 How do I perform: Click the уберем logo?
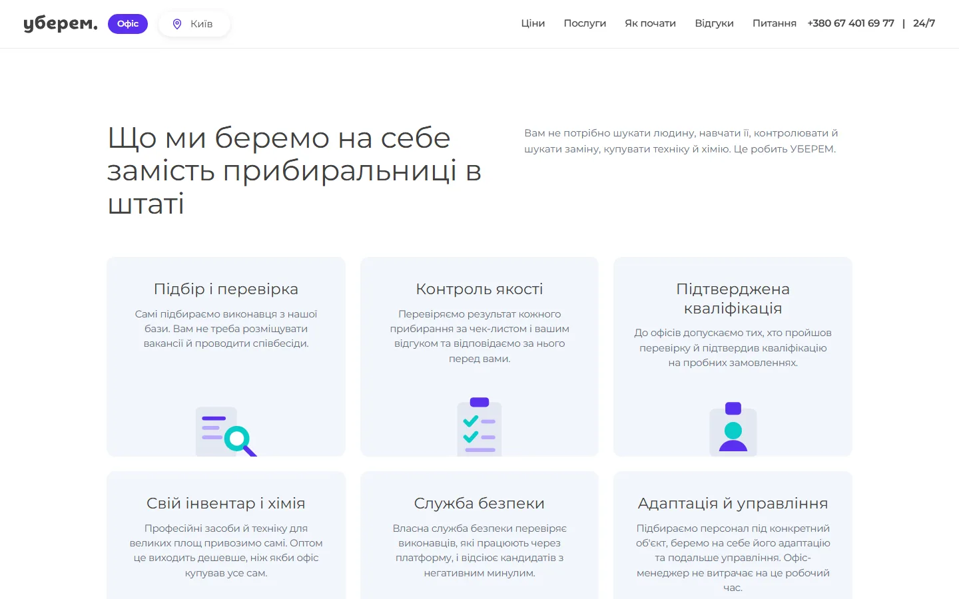click(x=61, y=24)
